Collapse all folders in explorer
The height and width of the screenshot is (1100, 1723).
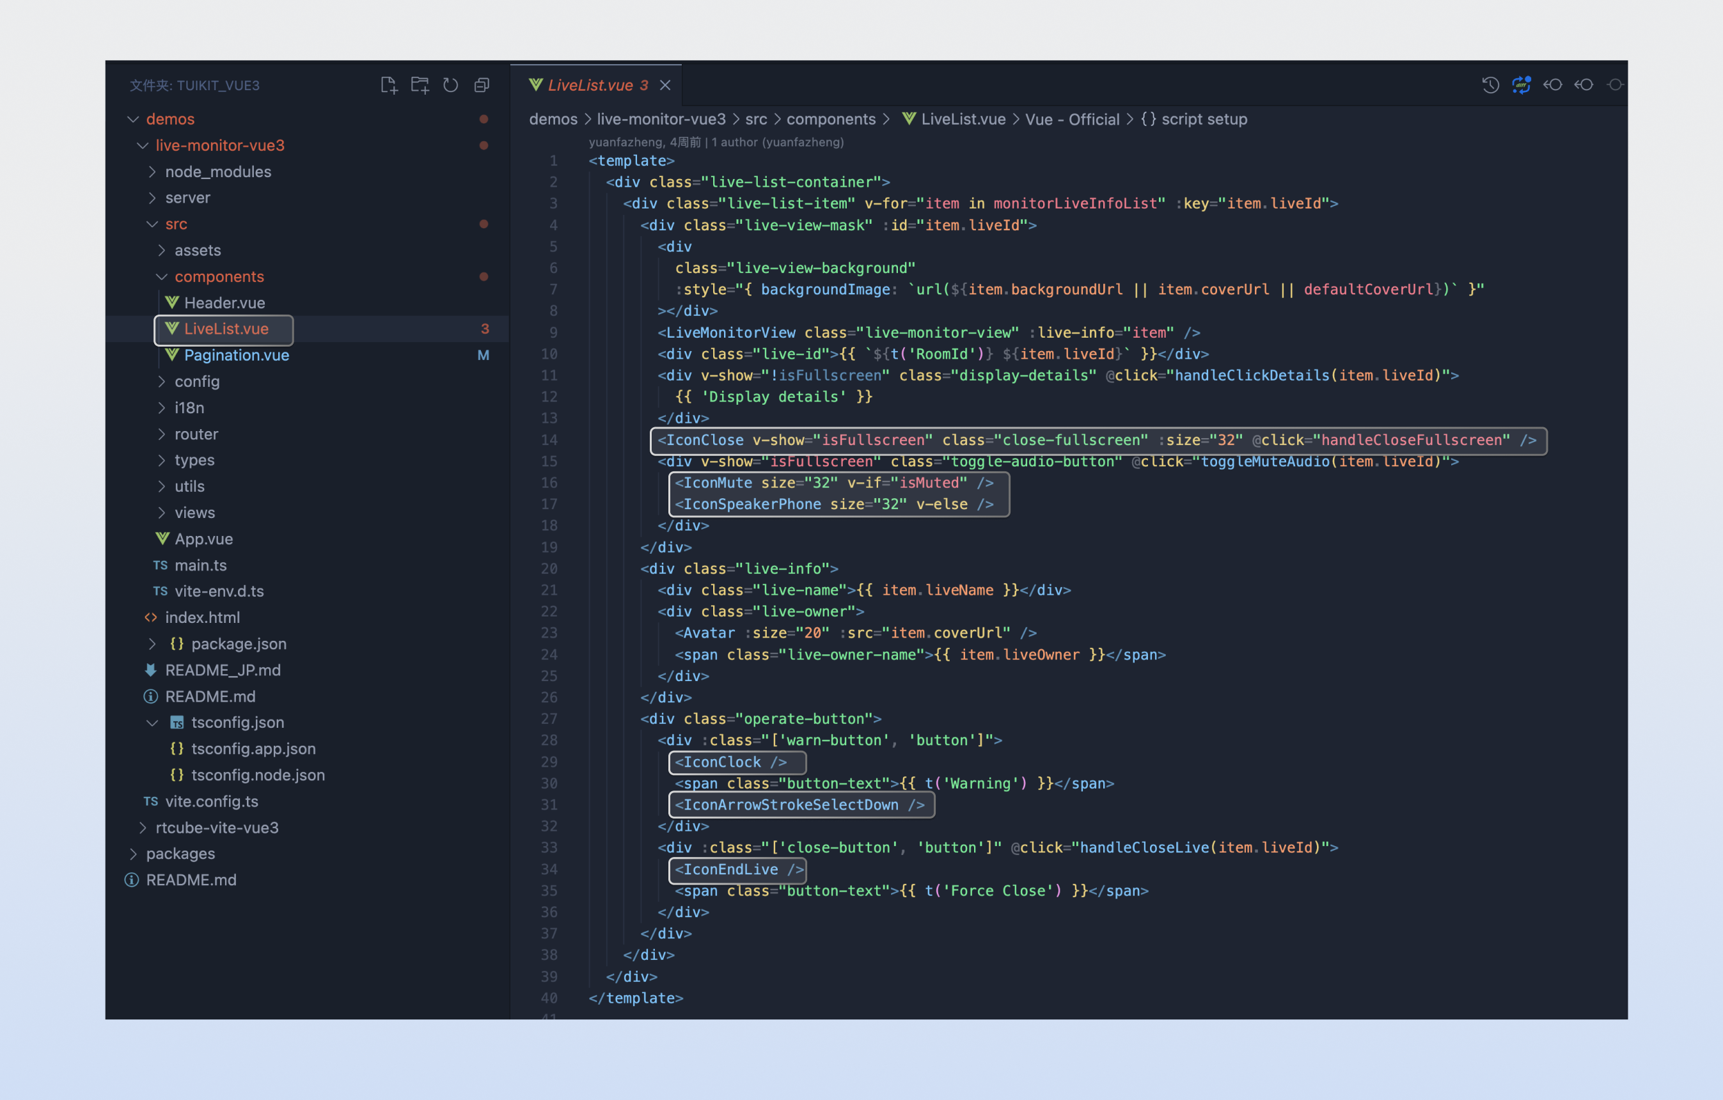[x=482, y=85]
